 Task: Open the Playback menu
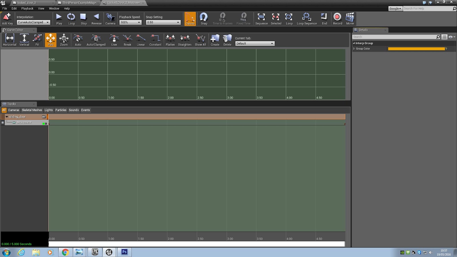point(27,9)
